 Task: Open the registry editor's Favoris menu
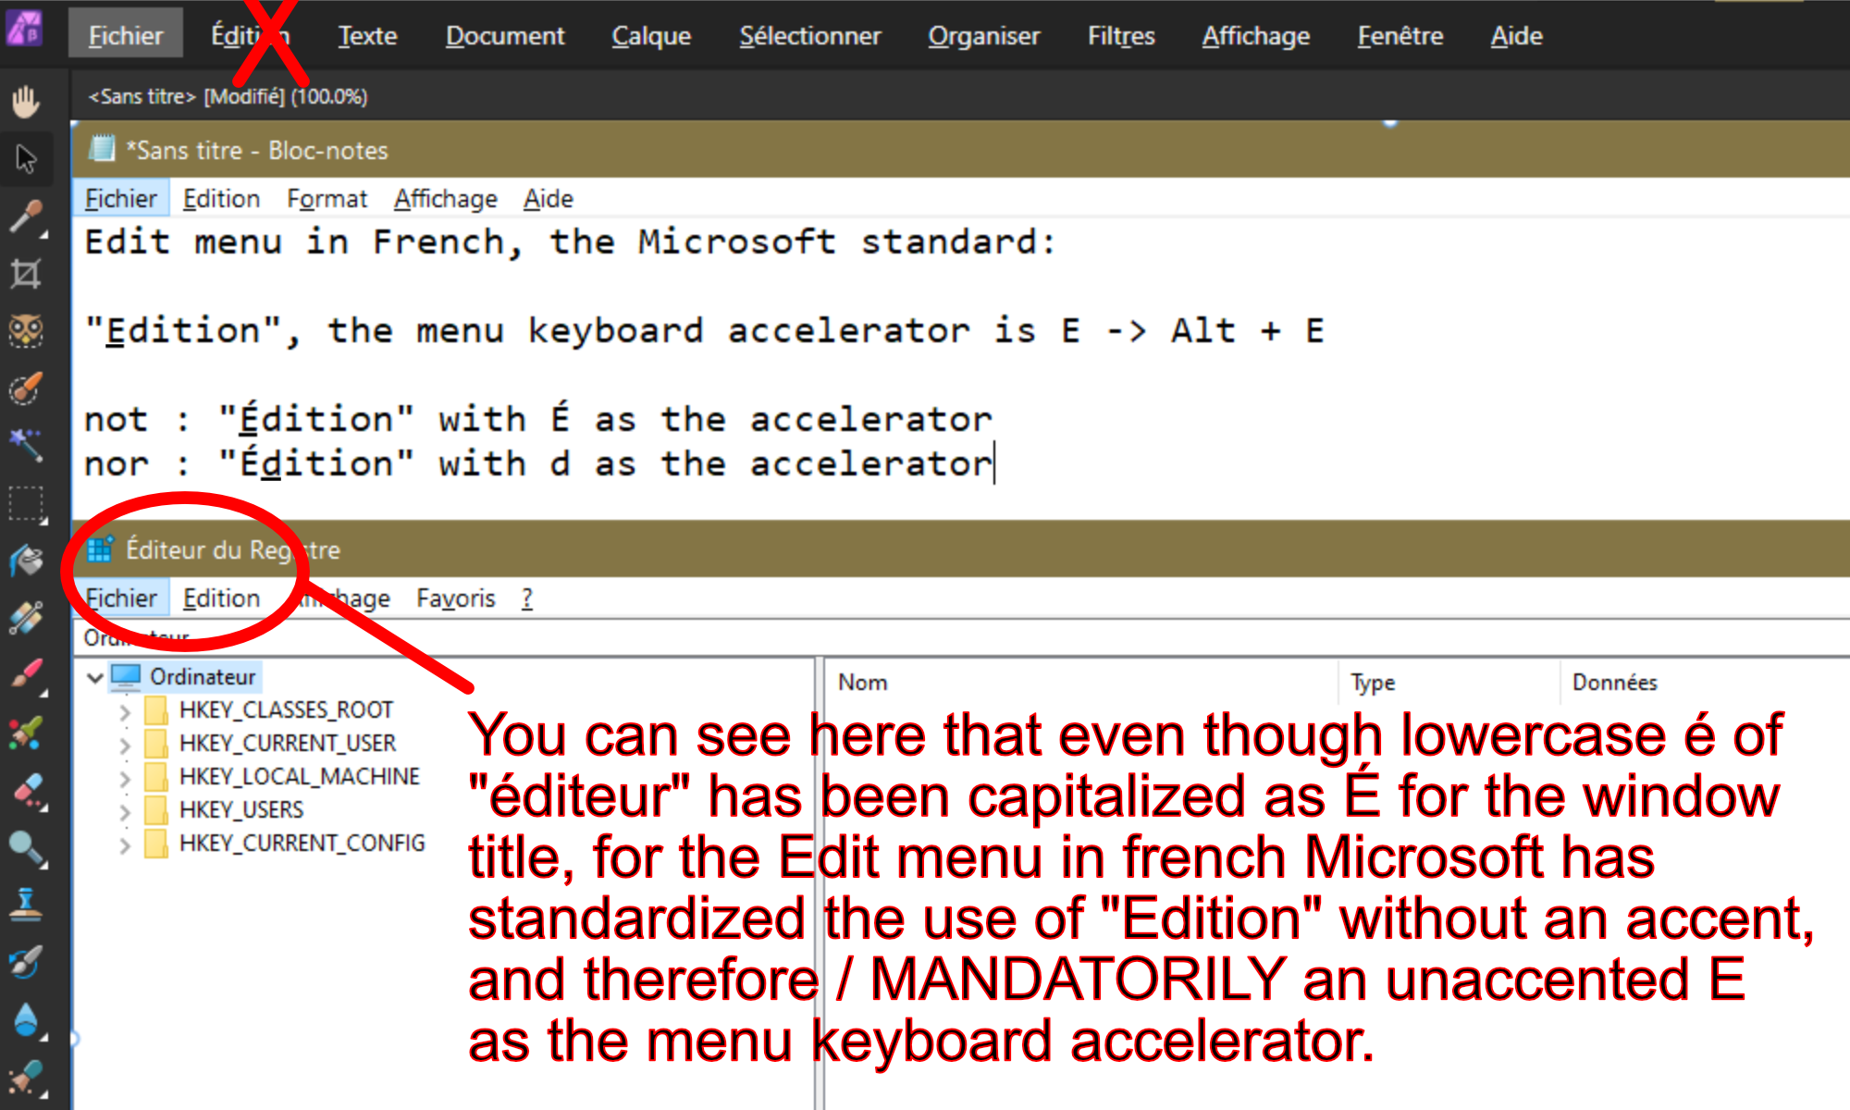(x=455, y=598)
